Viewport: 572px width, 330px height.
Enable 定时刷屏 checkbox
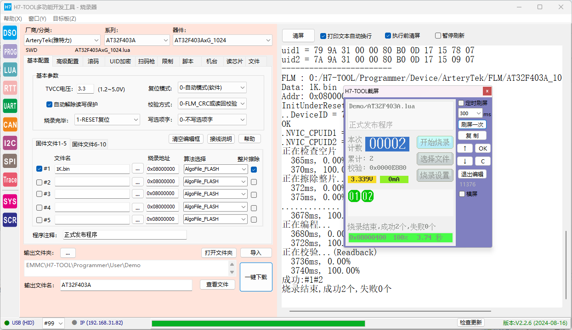click(461, 103)
